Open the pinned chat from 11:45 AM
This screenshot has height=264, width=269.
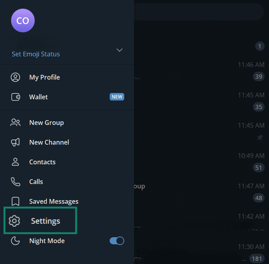click(x=201, y=131)
